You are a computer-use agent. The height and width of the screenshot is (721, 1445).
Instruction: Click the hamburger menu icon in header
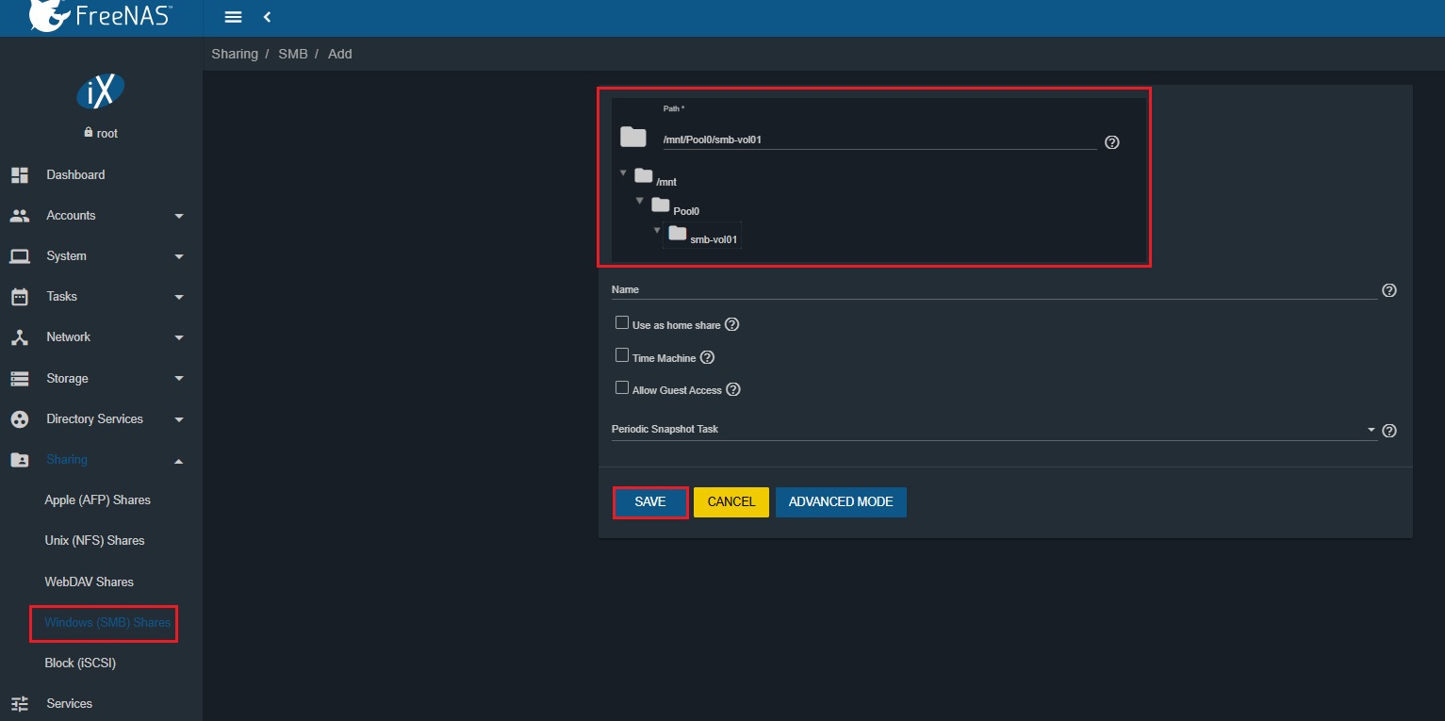[233, 17]
